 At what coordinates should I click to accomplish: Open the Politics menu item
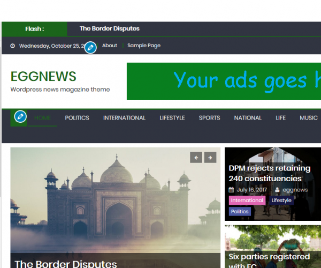pyautogui.click(x=77, y=118)
